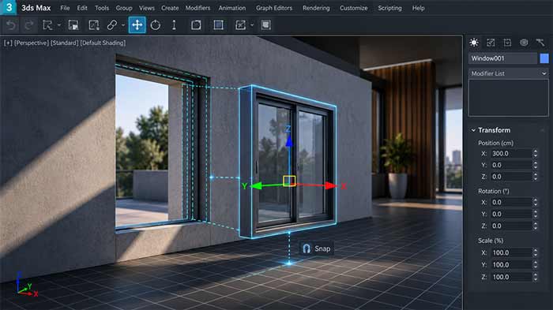Click the green Y axis gizmo arrow

(256, 185)
